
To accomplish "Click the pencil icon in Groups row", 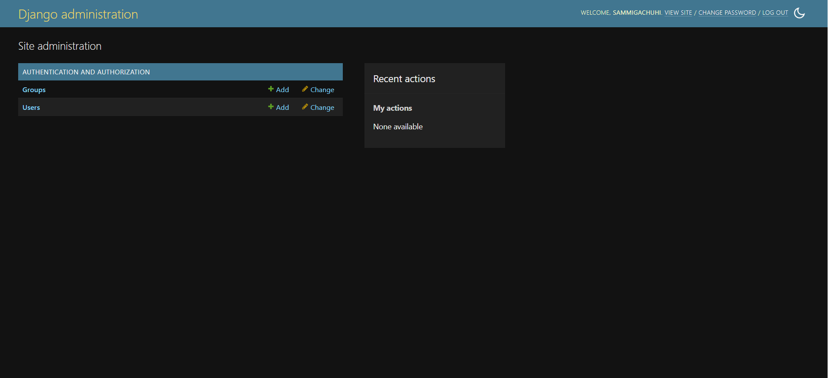I will (x=305, y=89).
